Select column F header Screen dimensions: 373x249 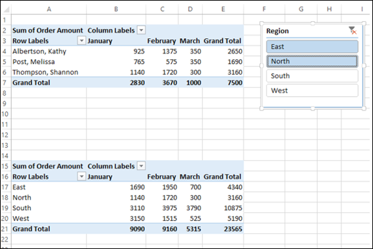(264, 9)
